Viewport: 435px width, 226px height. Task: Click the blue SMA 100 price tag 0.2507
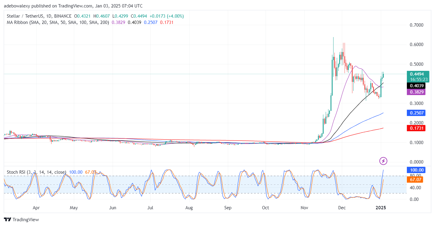[416, 113]
